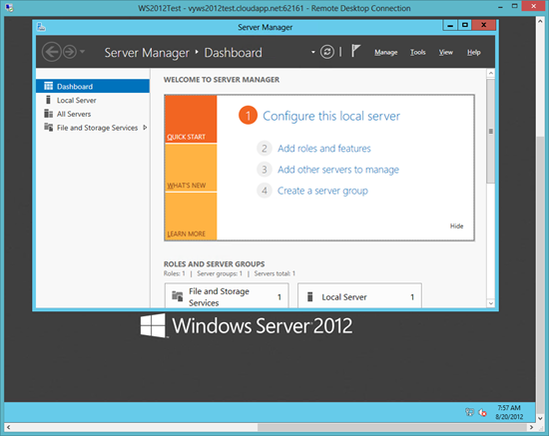The height and width of the screenshot is (436, 549).
Task: Click Remote Desktop horizontal scroll left arrow
Action: pyautogui.click(x=8, y=427)
